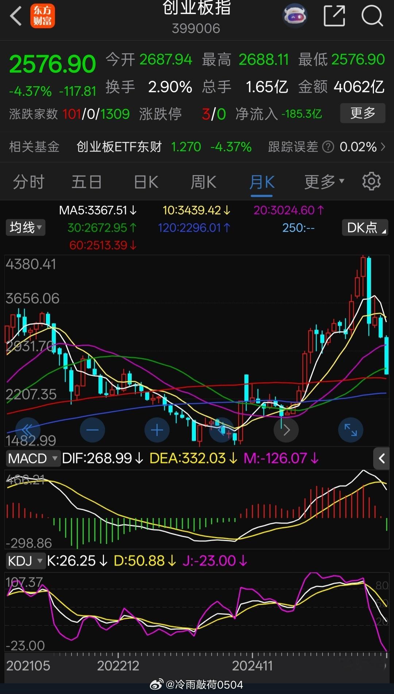This screenshot has height=694, width=394.
Task: Tap the J:-23.00 value
Action: coord(215,561)
